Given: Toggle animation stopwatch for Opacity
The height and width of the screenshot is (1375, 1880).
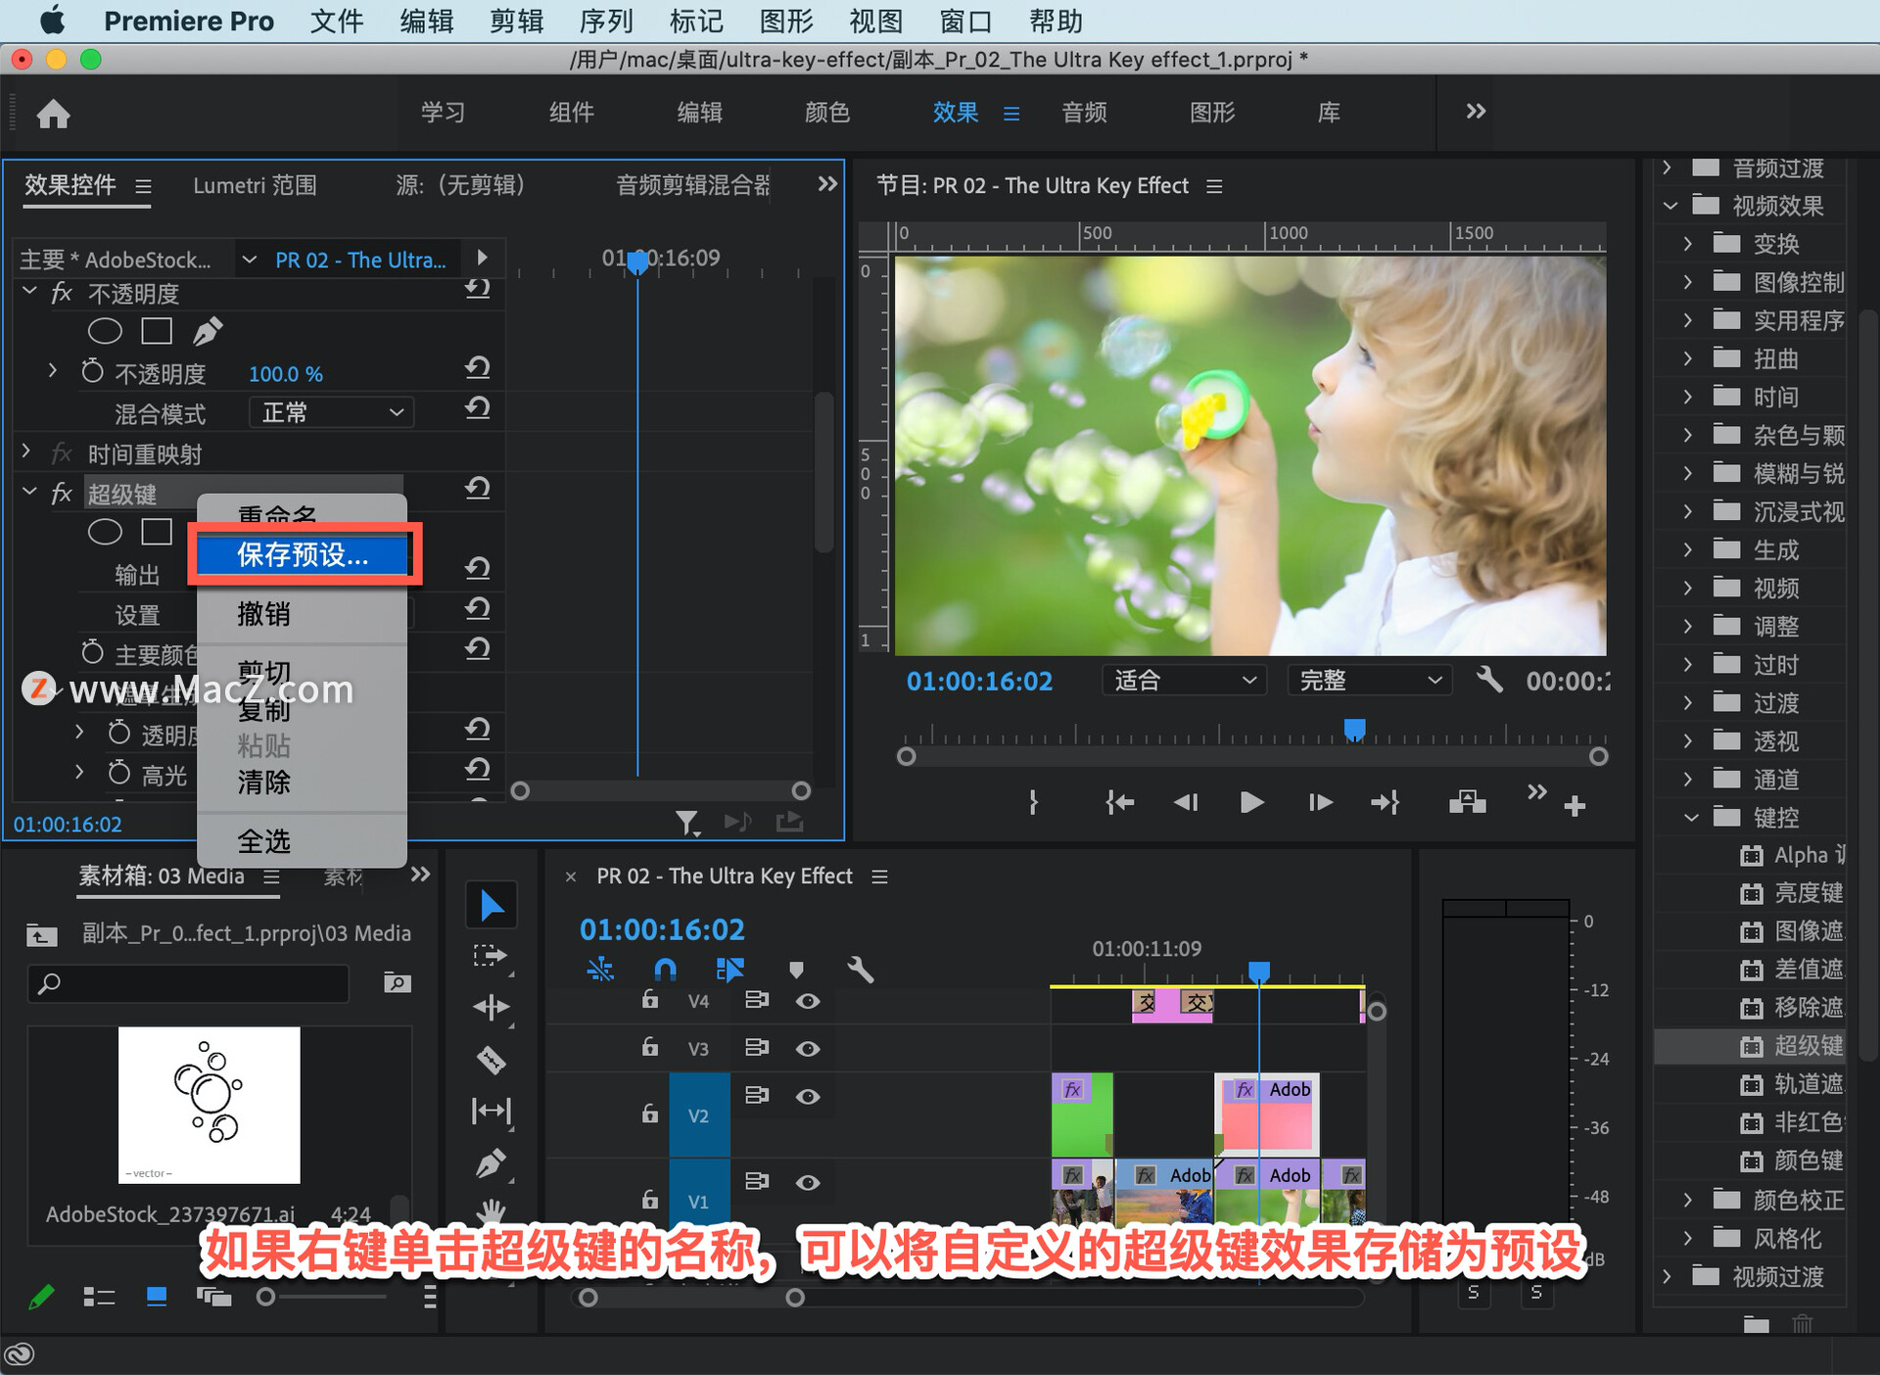Looking at the screenshot, I should 92,372.
